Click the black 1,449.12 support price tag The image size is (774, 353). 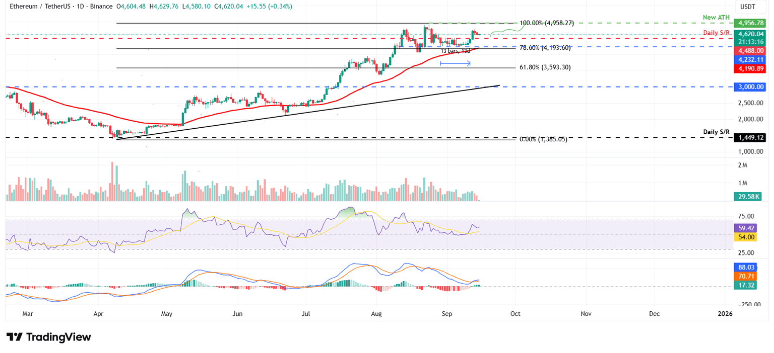(x=750, y=137)
